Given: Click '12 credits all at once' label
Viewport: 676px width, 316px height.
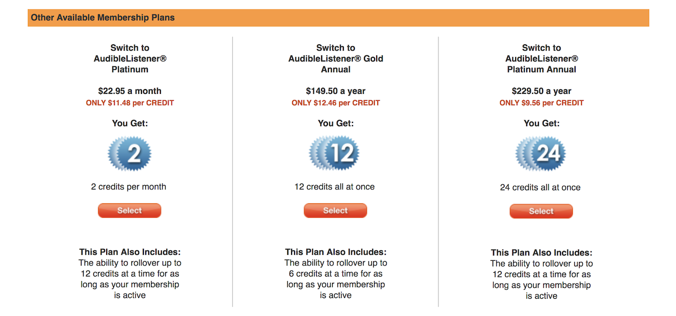Looking at the screenshot, I should (x=335, y=187).
